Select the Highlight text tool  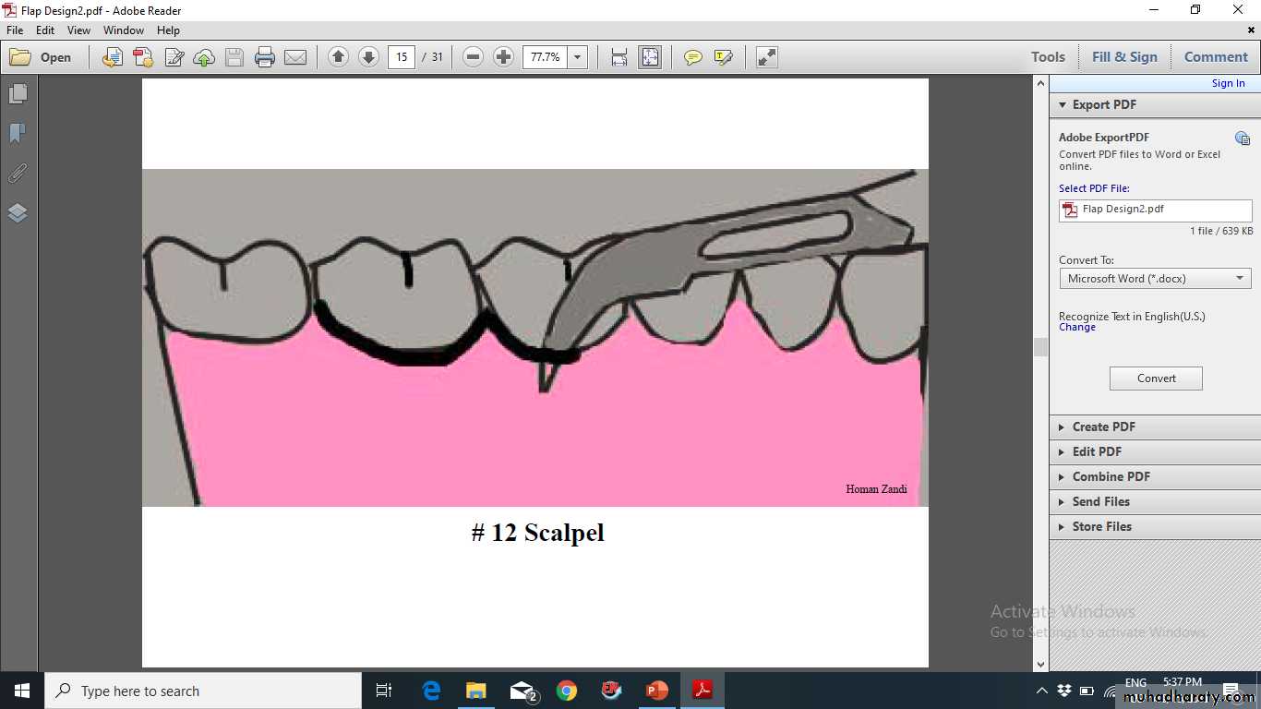(x=723, y=57)
